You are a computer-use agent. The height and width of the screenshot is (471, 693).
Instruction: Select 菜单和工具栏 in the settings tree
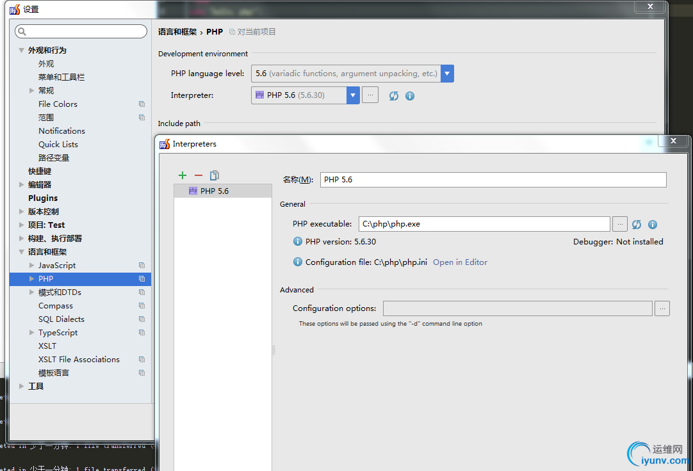(61, 77)
